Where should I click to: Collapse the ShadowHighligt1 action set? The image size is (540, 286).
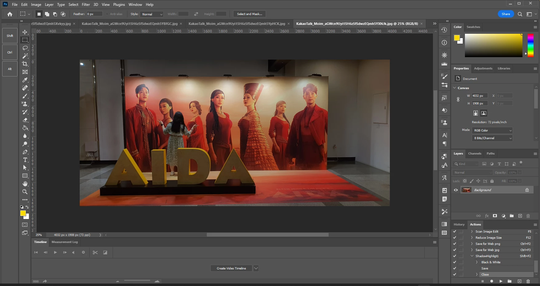472,256
